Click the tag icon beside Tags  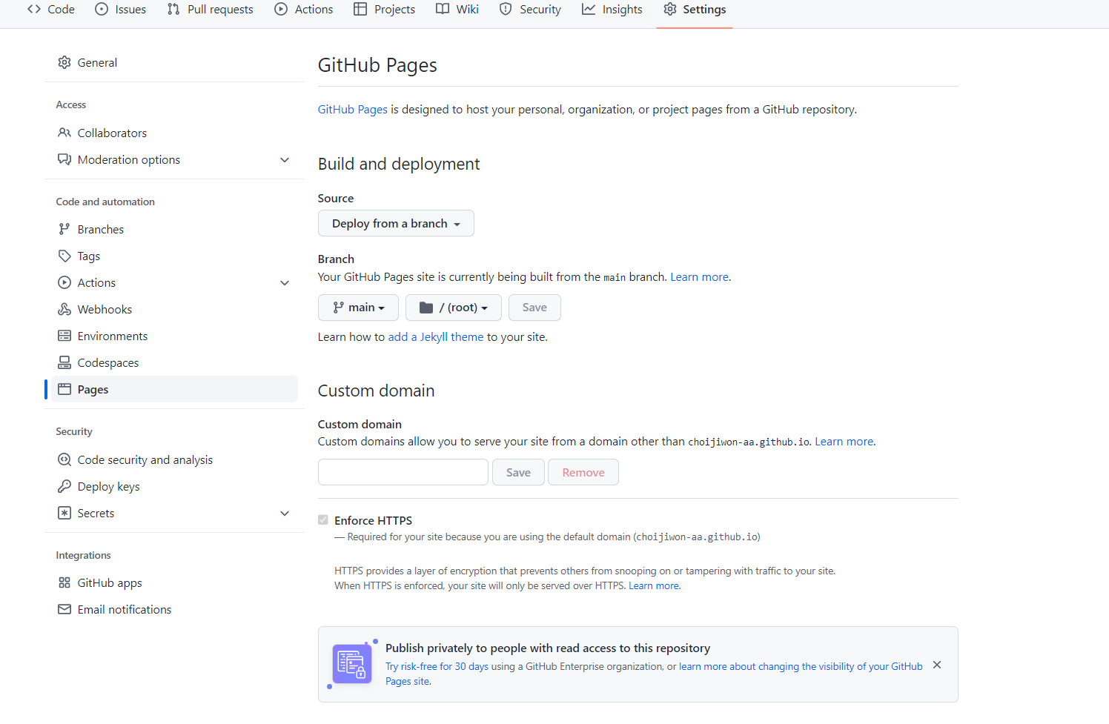64,256
